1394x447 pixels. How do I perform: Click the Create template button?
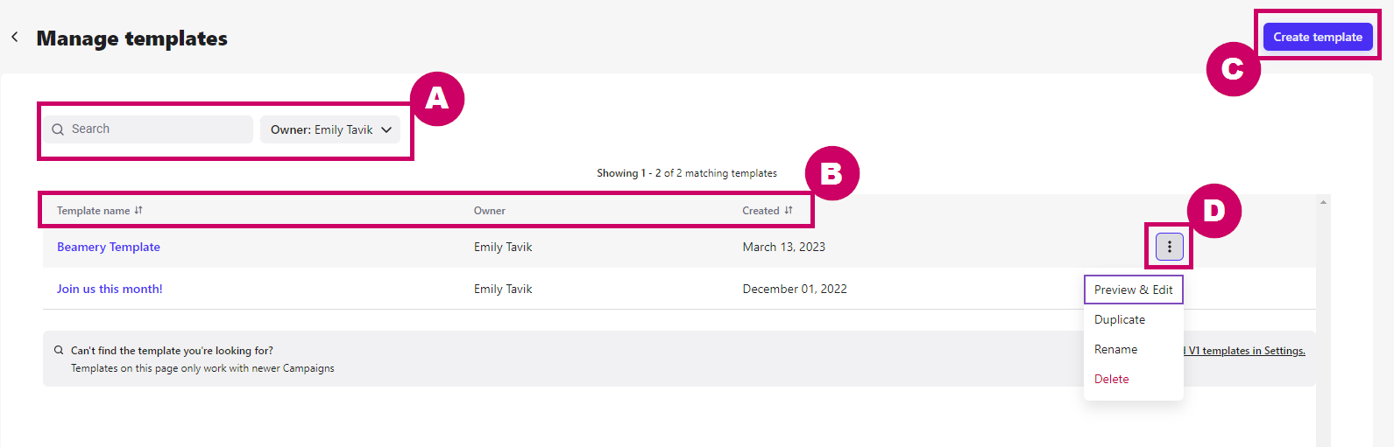1318,37
